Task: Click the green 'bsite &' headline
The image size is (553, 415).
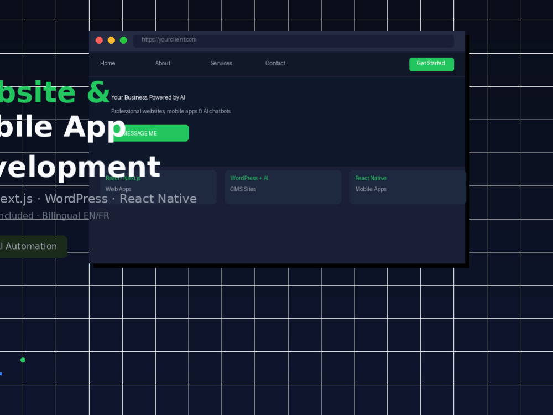Action: 55,92
